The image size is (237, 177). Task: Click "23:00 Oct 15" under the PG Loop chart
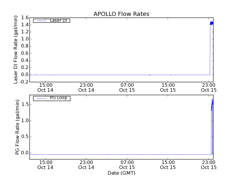[x=209, y=165]
